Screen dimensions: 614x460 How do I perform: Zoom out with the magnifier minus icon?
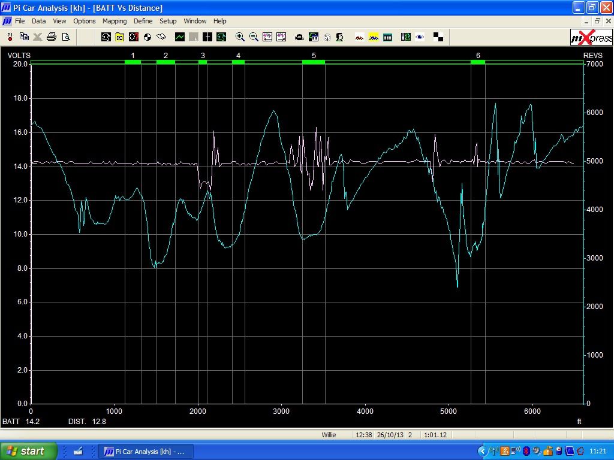254,37
